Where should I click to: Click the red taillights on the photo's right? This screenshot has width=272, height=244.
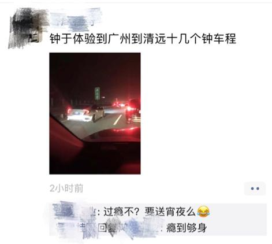[x=133, y=111]
